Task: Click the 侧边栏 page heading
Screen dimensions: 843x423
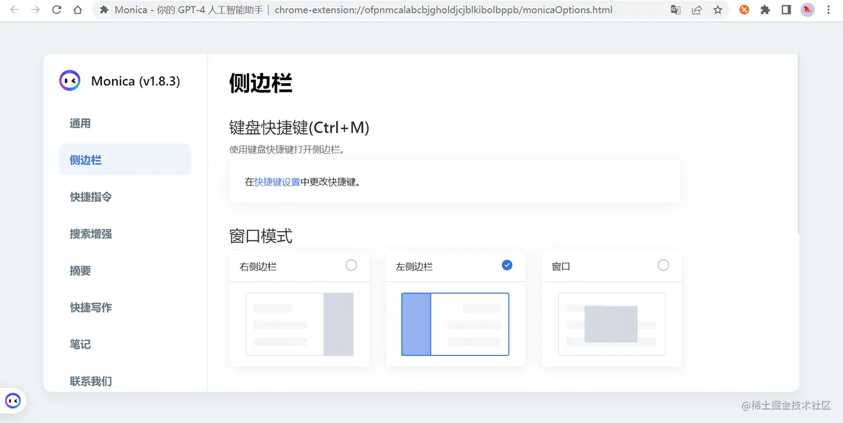Action: (x=260, y=83)
